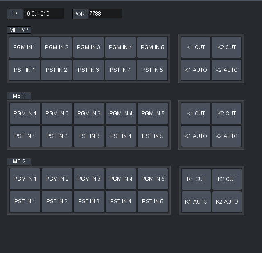
Task: Select PGM IN 4 on ME 2
Action: point(121,179)
